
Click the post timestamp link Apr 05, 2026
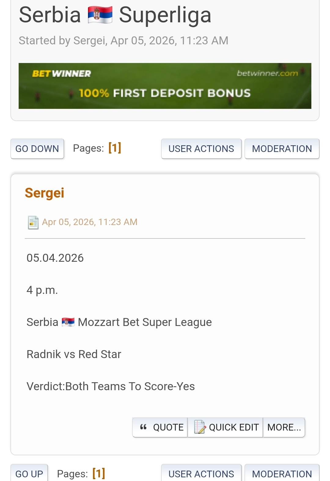click(90, 222)
